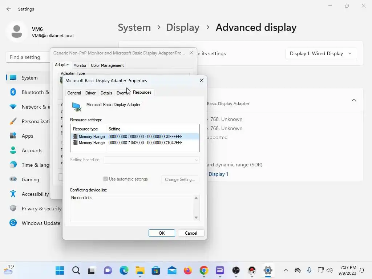Click the display adapter device icon

pos(77,107)
